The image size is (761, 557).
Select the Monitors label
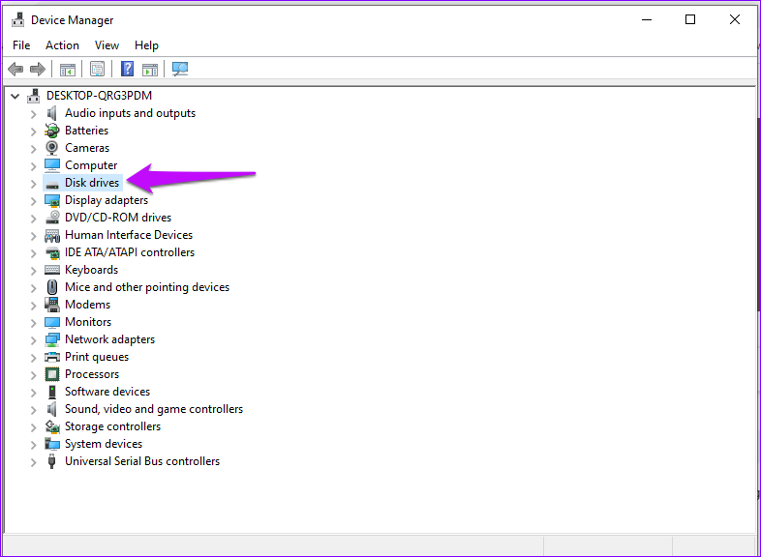point(88,322)
